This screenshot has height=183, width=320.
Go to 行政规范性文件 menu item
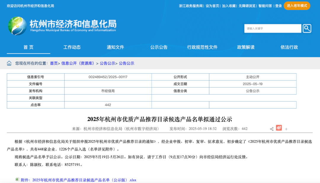click(x=202, y=47)
